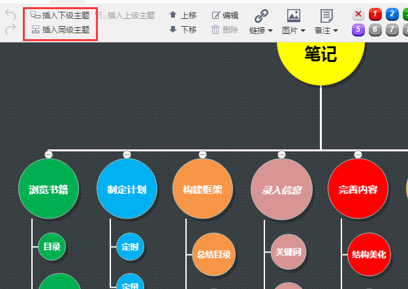Image resolution: width=408 pixels, height=289 pixels.
Task: Click the undo arrow icon
Action: click(10, 15)
